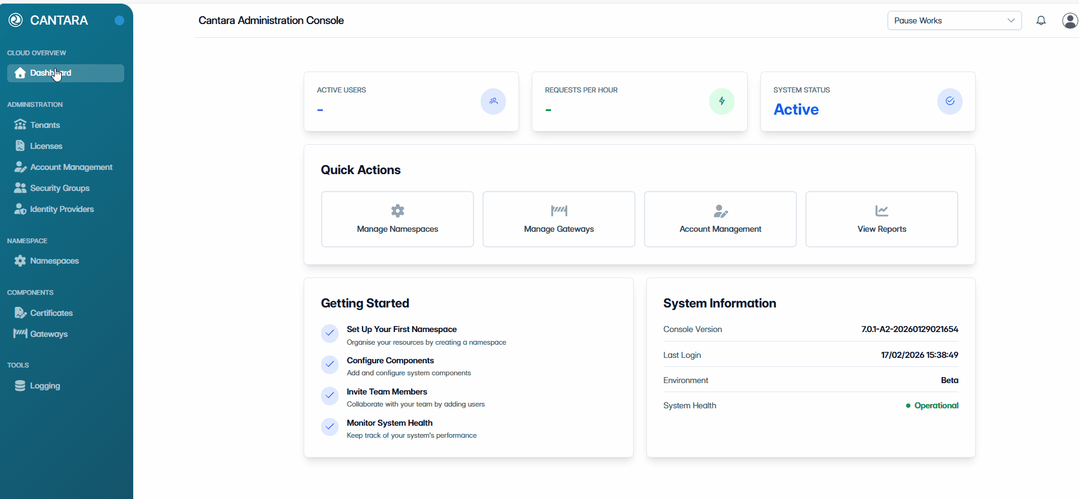The height and width of the screenshot is (499, 1079).
Task: Go to Dashboard in the sidebar
Action: [x=65, y=73]
